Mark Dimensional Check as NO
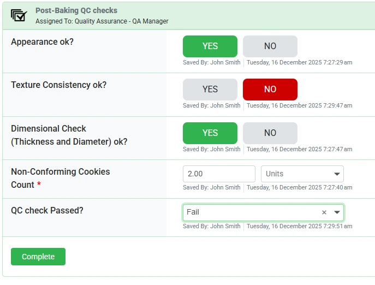Image resolution: width=375 pixels, height=285 pixels. point(270,133)
